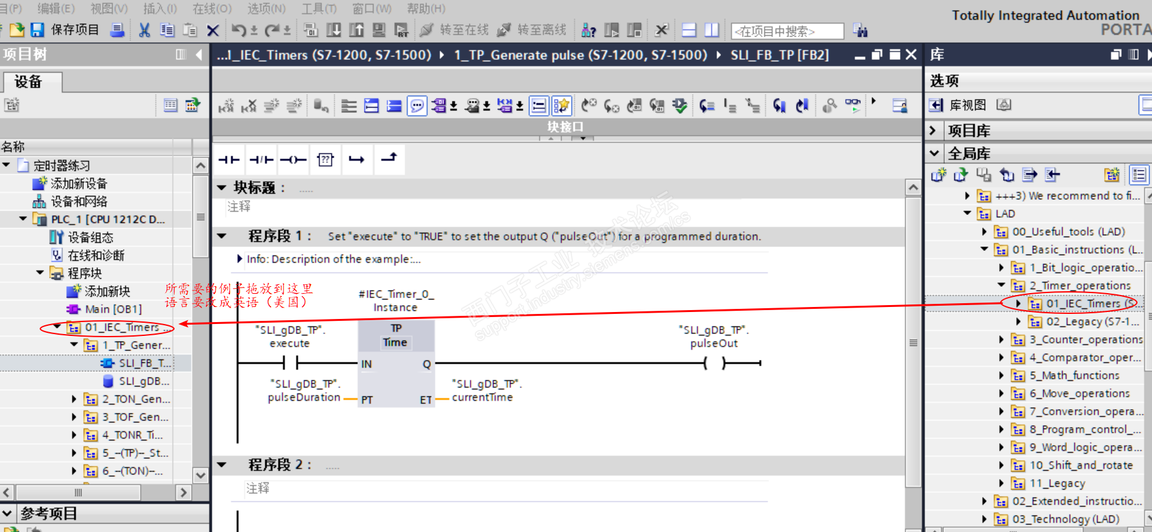Upload from device icon
Image resolution: width=1152 pixels, height=532 pixels.
(x=356, y=30)
